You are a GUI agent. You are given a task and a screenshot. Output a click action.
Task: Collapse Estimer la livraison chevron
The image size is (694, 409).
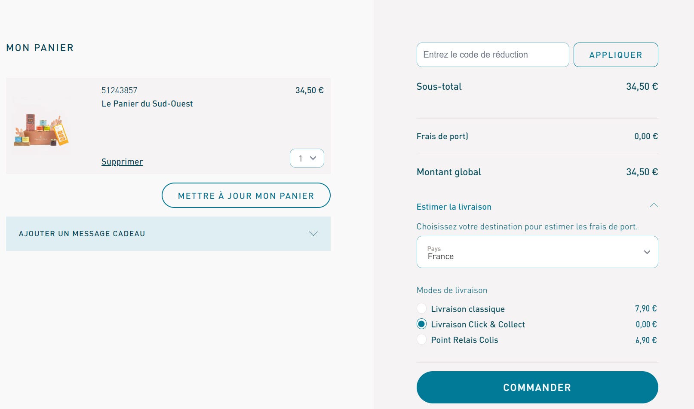point(654,206)
